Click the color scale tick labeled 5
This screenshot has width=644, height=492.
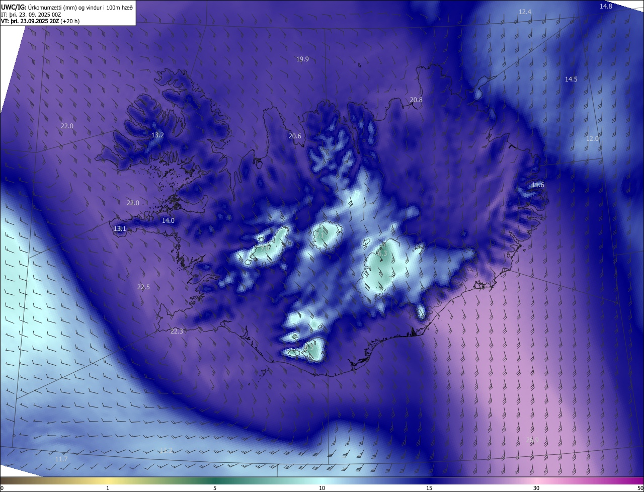(x=215, y=488)
